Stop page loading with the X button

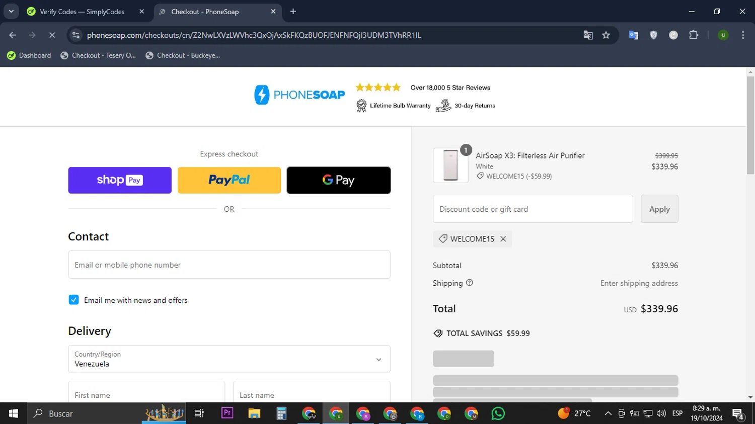[52, 35]
